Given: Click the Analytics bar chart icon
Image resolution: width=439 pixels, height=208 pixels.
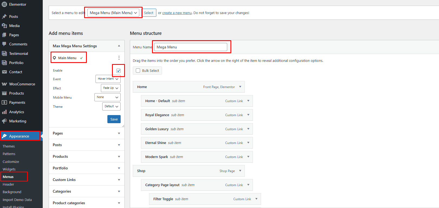Looking at the screenshot, I should pyautogui.click(x=4, y=112).
